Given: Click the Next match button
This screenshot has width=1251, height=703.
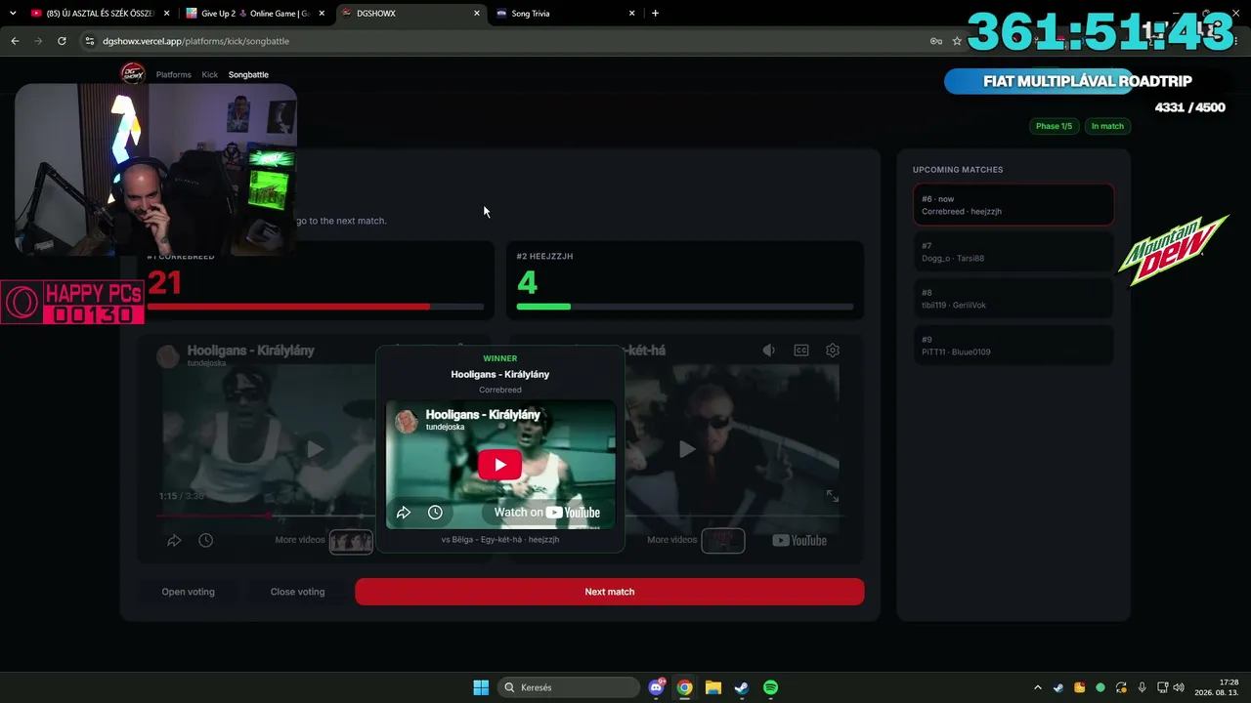Looking at the screenshot, I should 610,592.
